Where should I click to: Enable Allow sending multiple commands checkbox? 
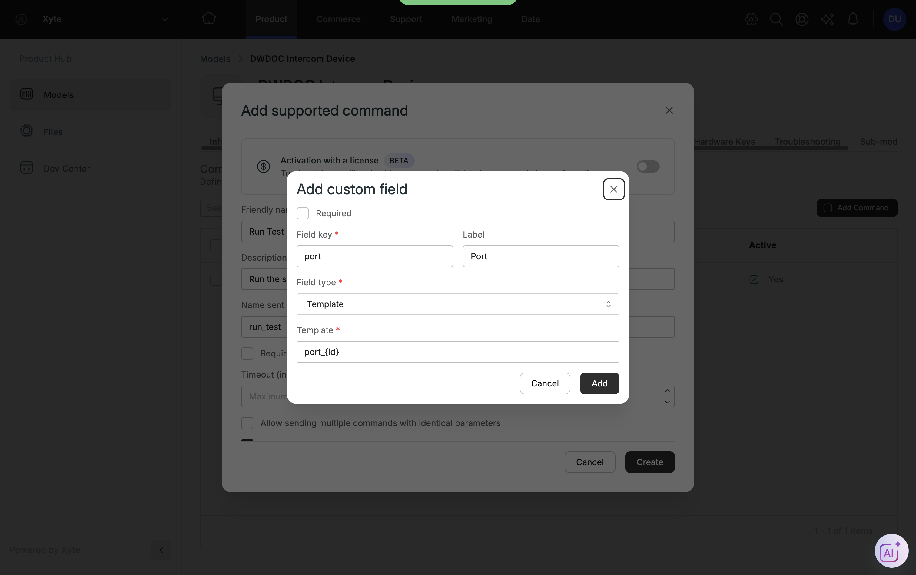247,423
